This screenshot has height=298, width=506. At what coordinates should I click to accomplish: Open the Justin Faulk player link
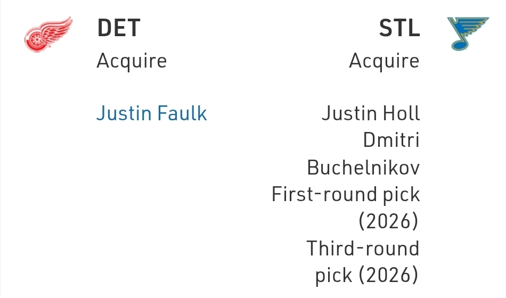tap(151, 113)
